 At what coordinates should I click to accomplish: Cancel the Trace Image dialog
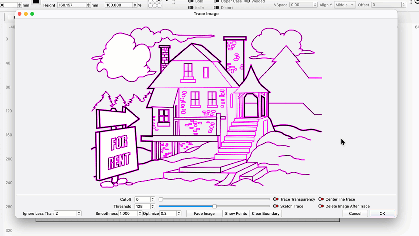pyautogui.click(x=355, y=213)
